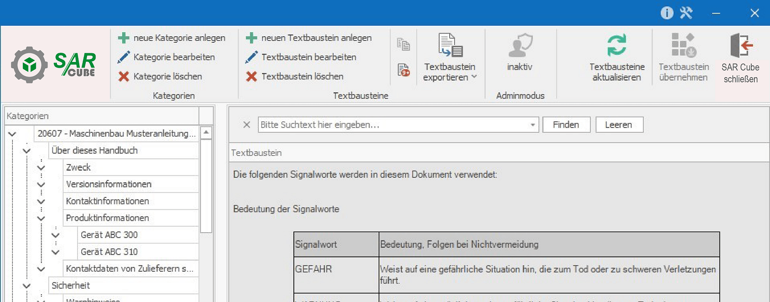Open the search text dropdown arrow
The image size is (770, 302).
point(532,125)
